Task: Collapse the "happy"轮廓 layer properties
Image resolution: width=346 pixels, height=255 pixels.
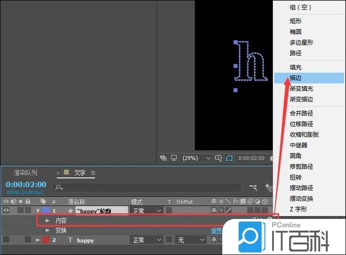Action: click(38, 211)
